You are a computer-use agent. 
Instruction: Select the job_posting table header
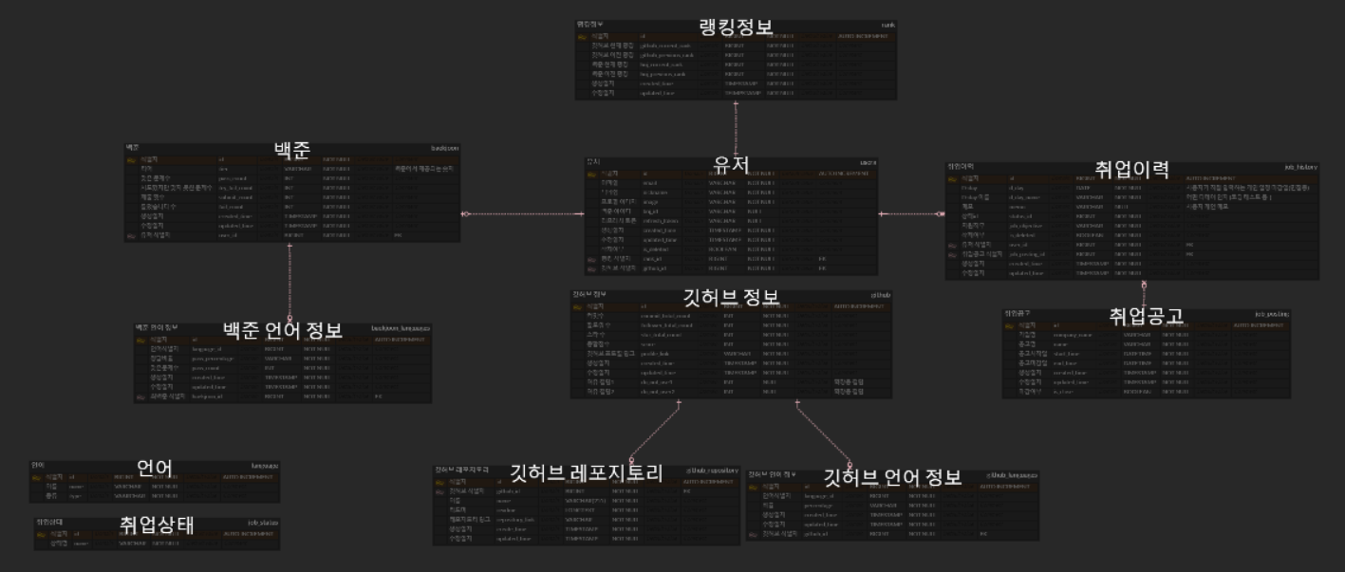click(x=1147, y=313)
